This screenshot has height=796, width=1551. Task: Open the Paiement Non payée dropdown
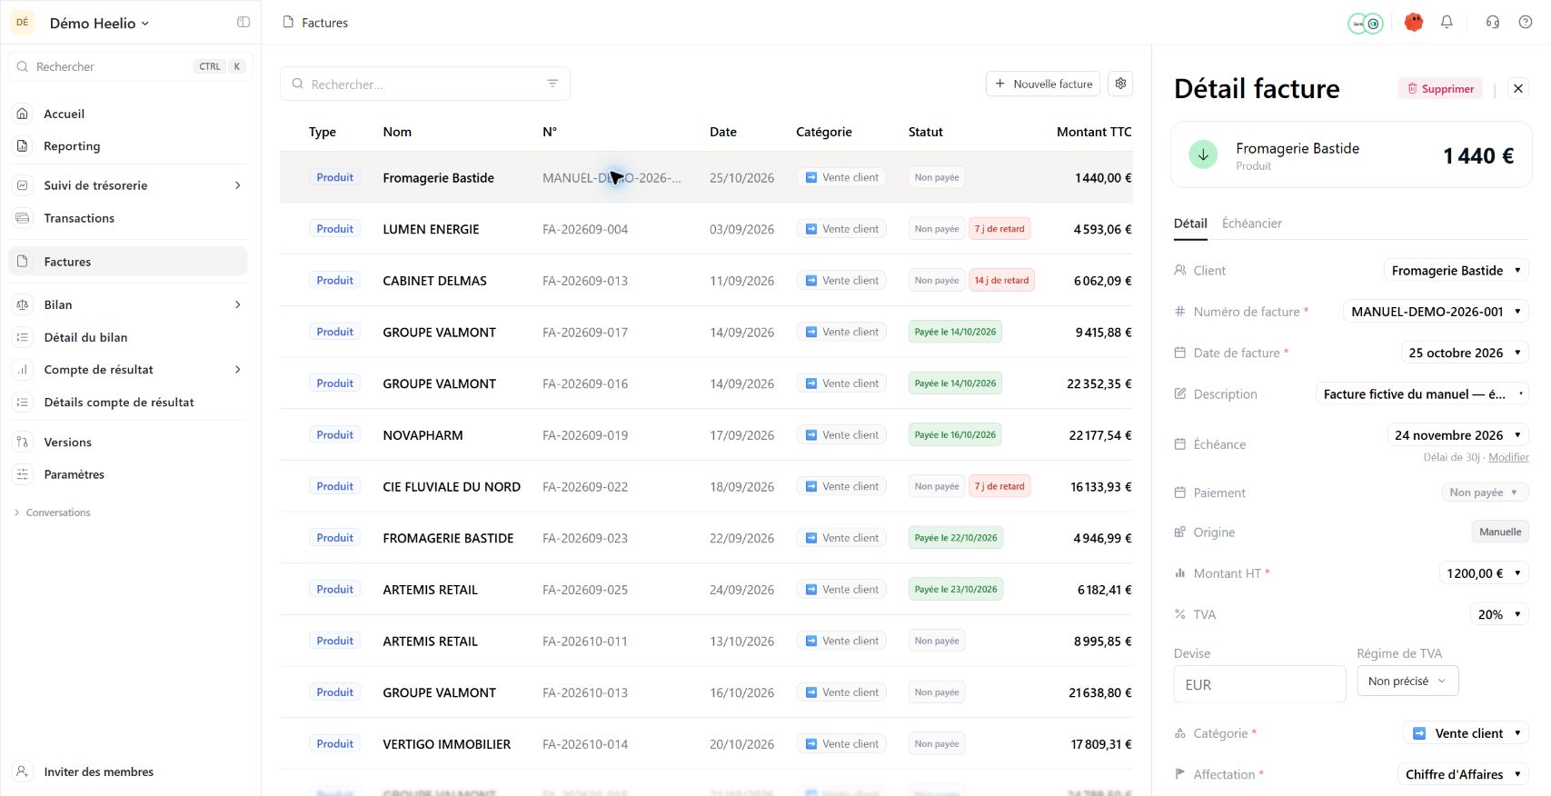[x=1485, y=493]
